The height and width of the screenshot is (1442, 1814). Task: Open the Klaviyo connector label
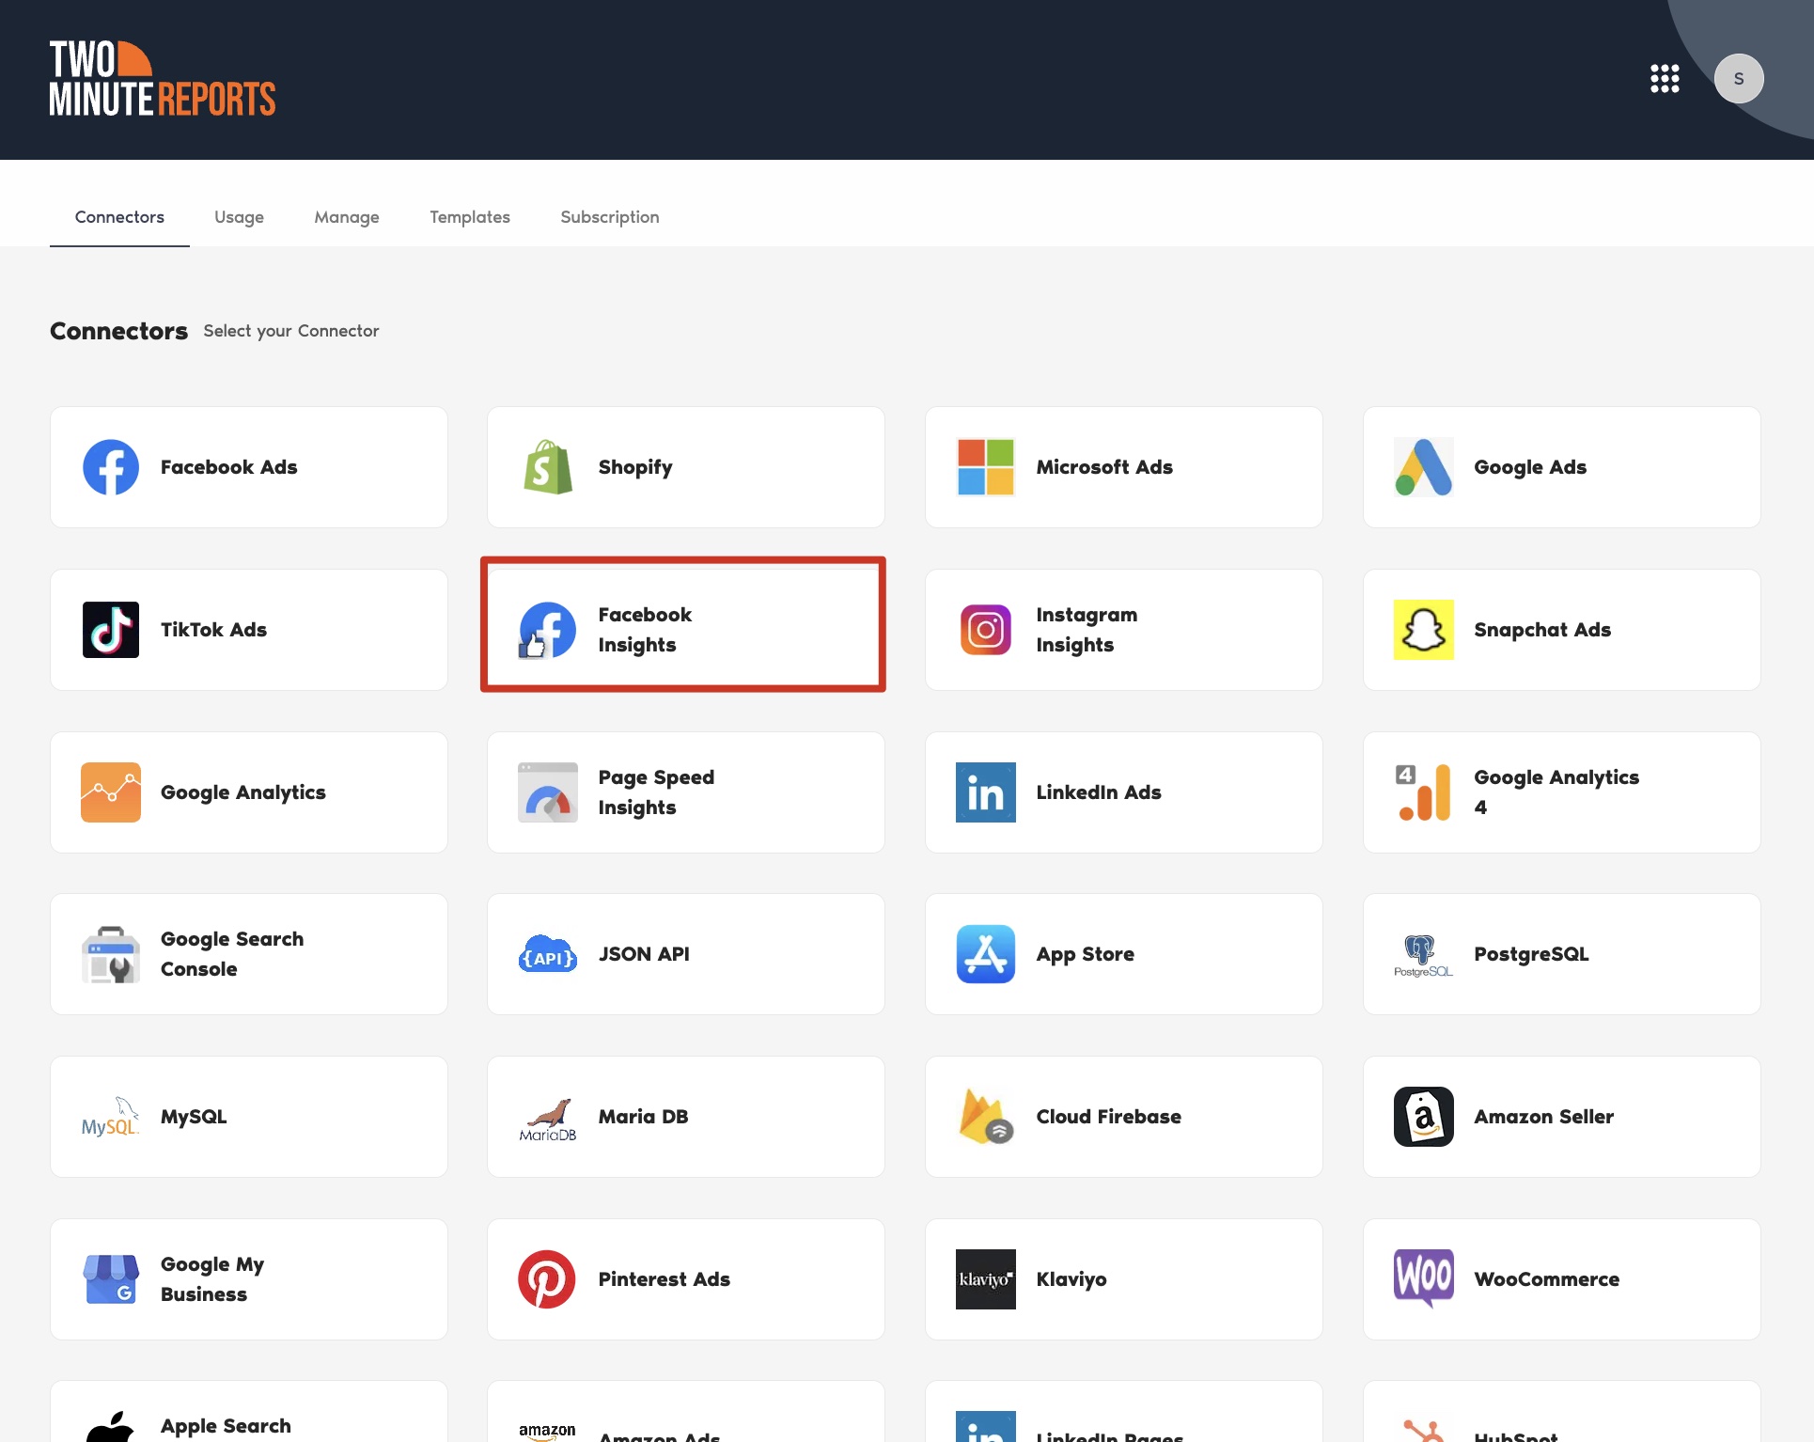[1071, 1279]
